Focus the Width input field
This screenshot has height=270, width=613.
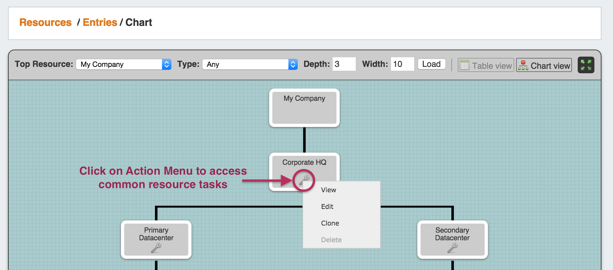pyautogui.click(x=402, y=64)
